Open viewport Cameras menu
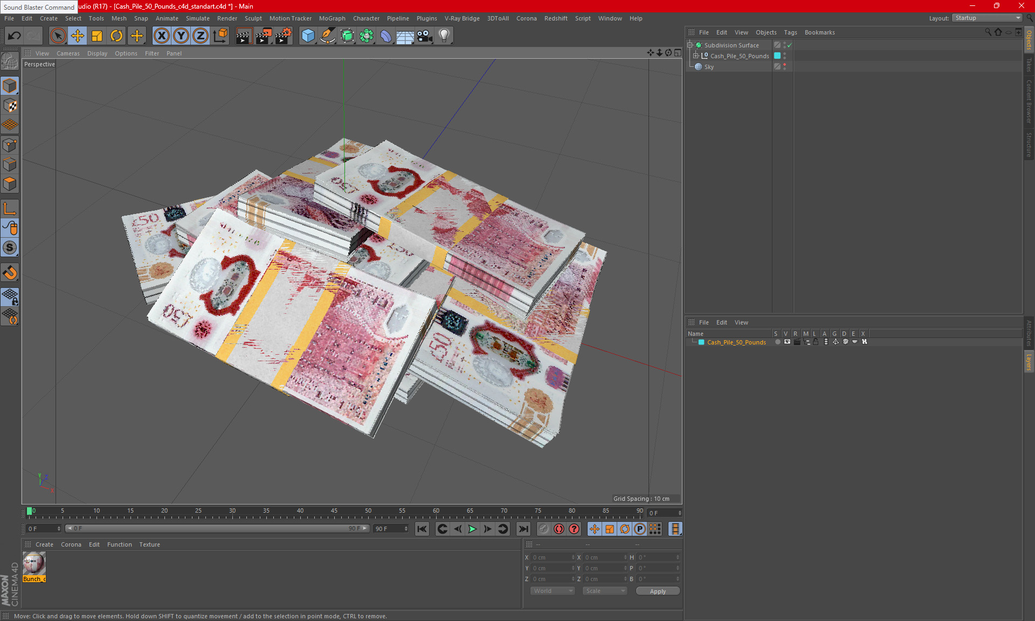The width and height of the screenshot is (1035, 621). pyautogui.click(x=68, y=53)
